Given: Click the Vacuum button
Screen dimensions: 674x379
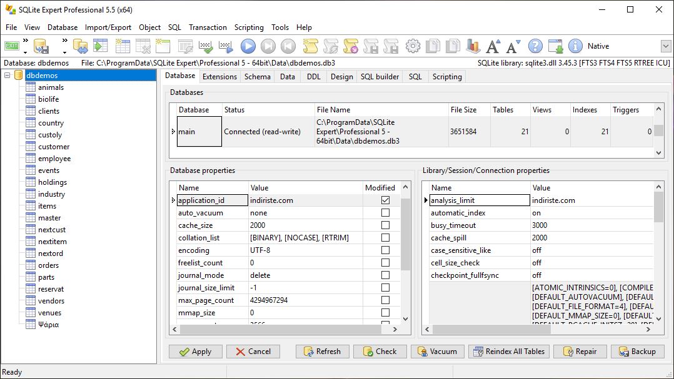Looking at the screenshot, I should tap(438, 352).
